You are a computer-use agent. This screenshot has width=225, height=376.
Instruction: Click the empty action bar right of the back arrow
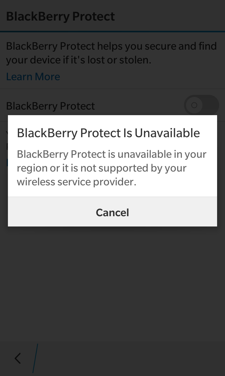(x=132, y=358)
